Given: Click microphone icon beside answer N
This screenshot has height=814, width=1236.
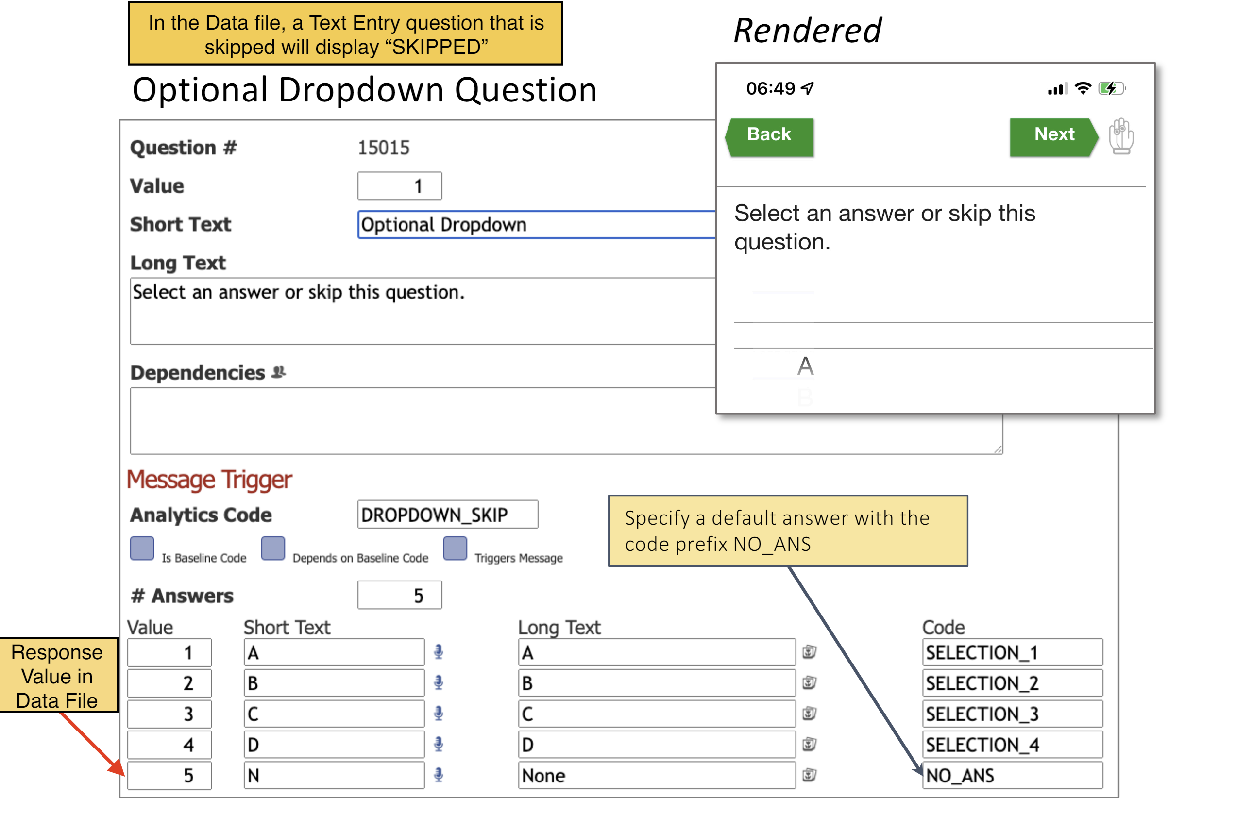Looking at the screenshot, I should click(x=439, y=775).
